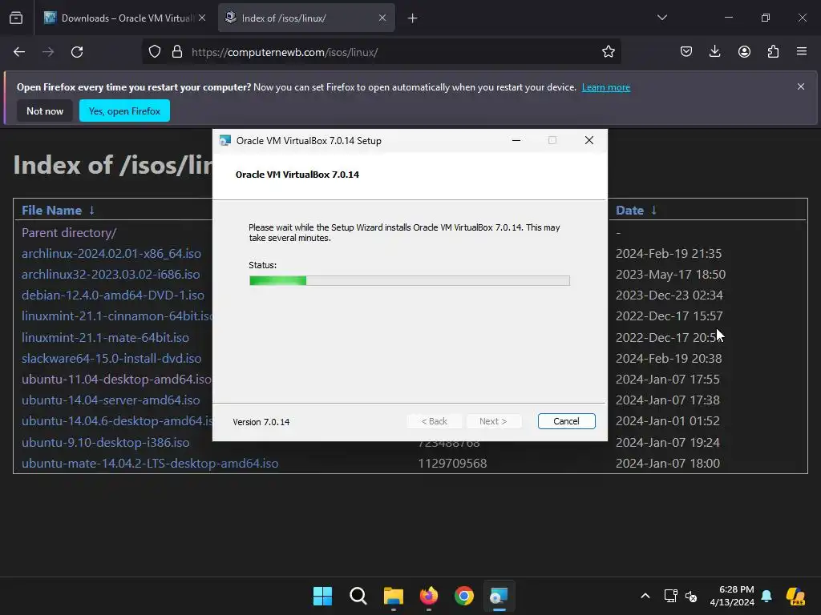Click Yes, open Firefox button

pyautogui.click(x=124, y=111)
